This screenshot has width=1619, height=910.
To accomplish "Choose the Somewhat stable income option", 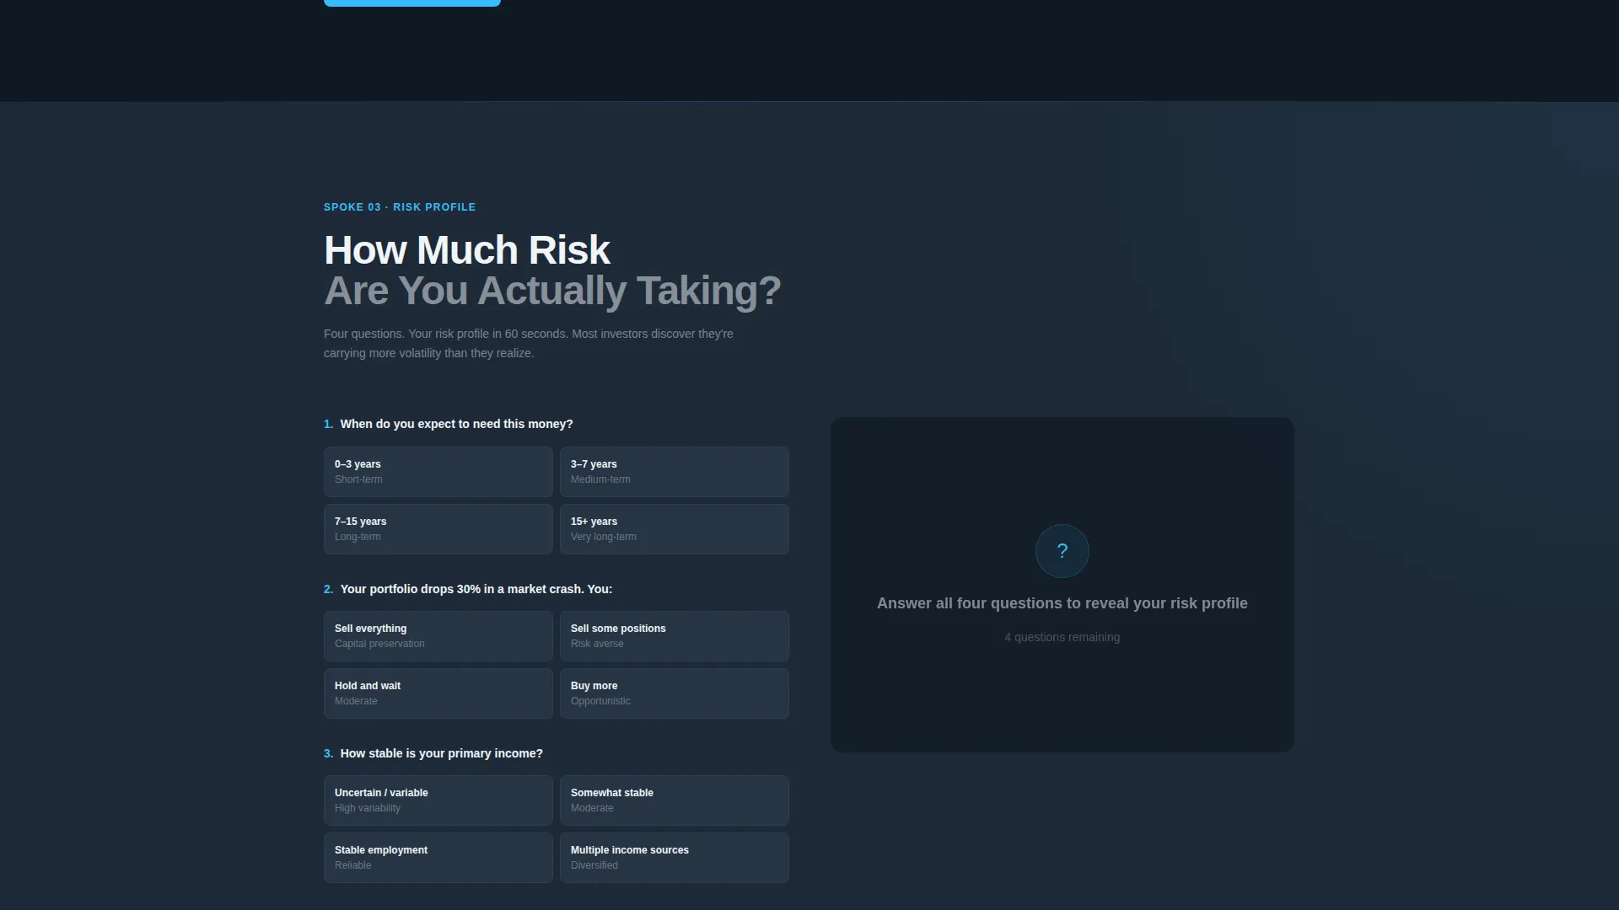I will (x=675, y=800).
